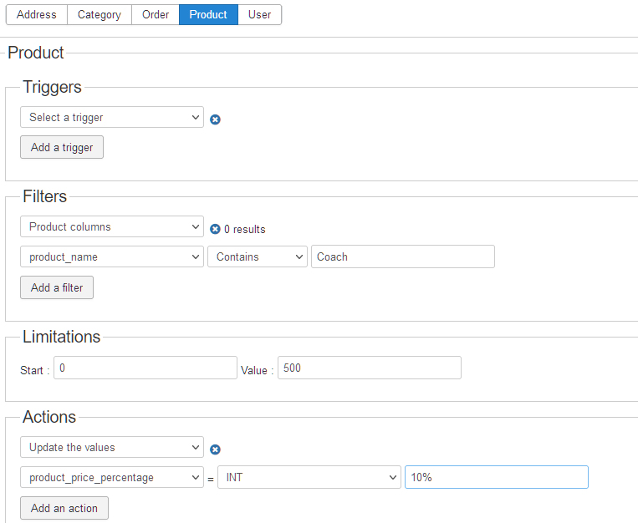Open the Select a trigger dropdown

pyautogui.click(x=111, y=118)
